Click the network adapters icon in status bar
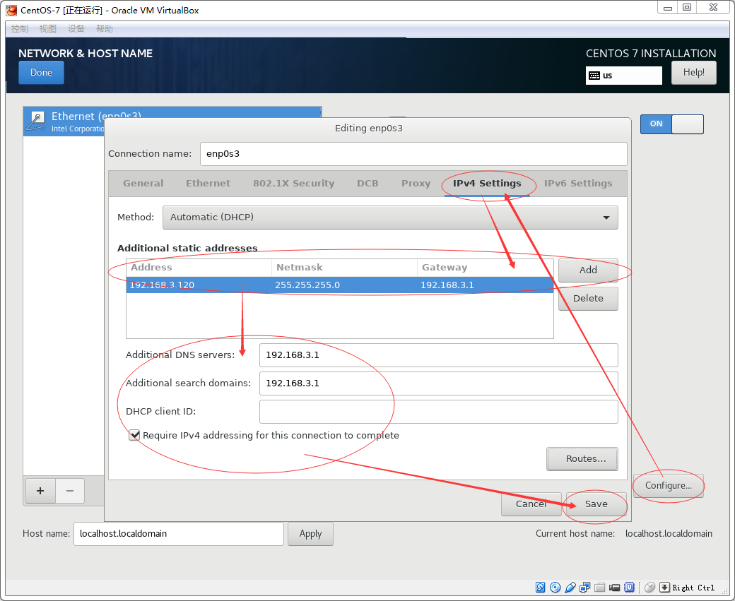 point(585,588)
